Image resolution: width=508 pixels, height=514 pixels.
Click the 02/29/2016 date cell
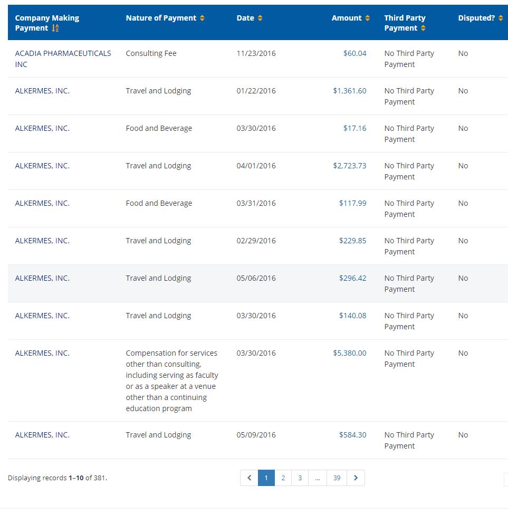tap(256, 241)
